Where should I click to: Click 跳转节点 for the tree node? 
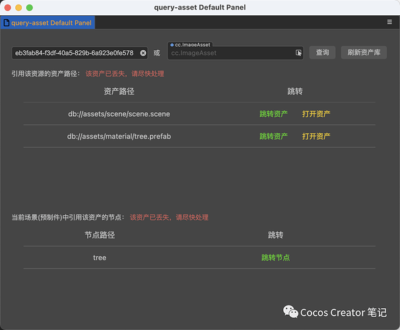pyautogui.click(x=275, y=257)
